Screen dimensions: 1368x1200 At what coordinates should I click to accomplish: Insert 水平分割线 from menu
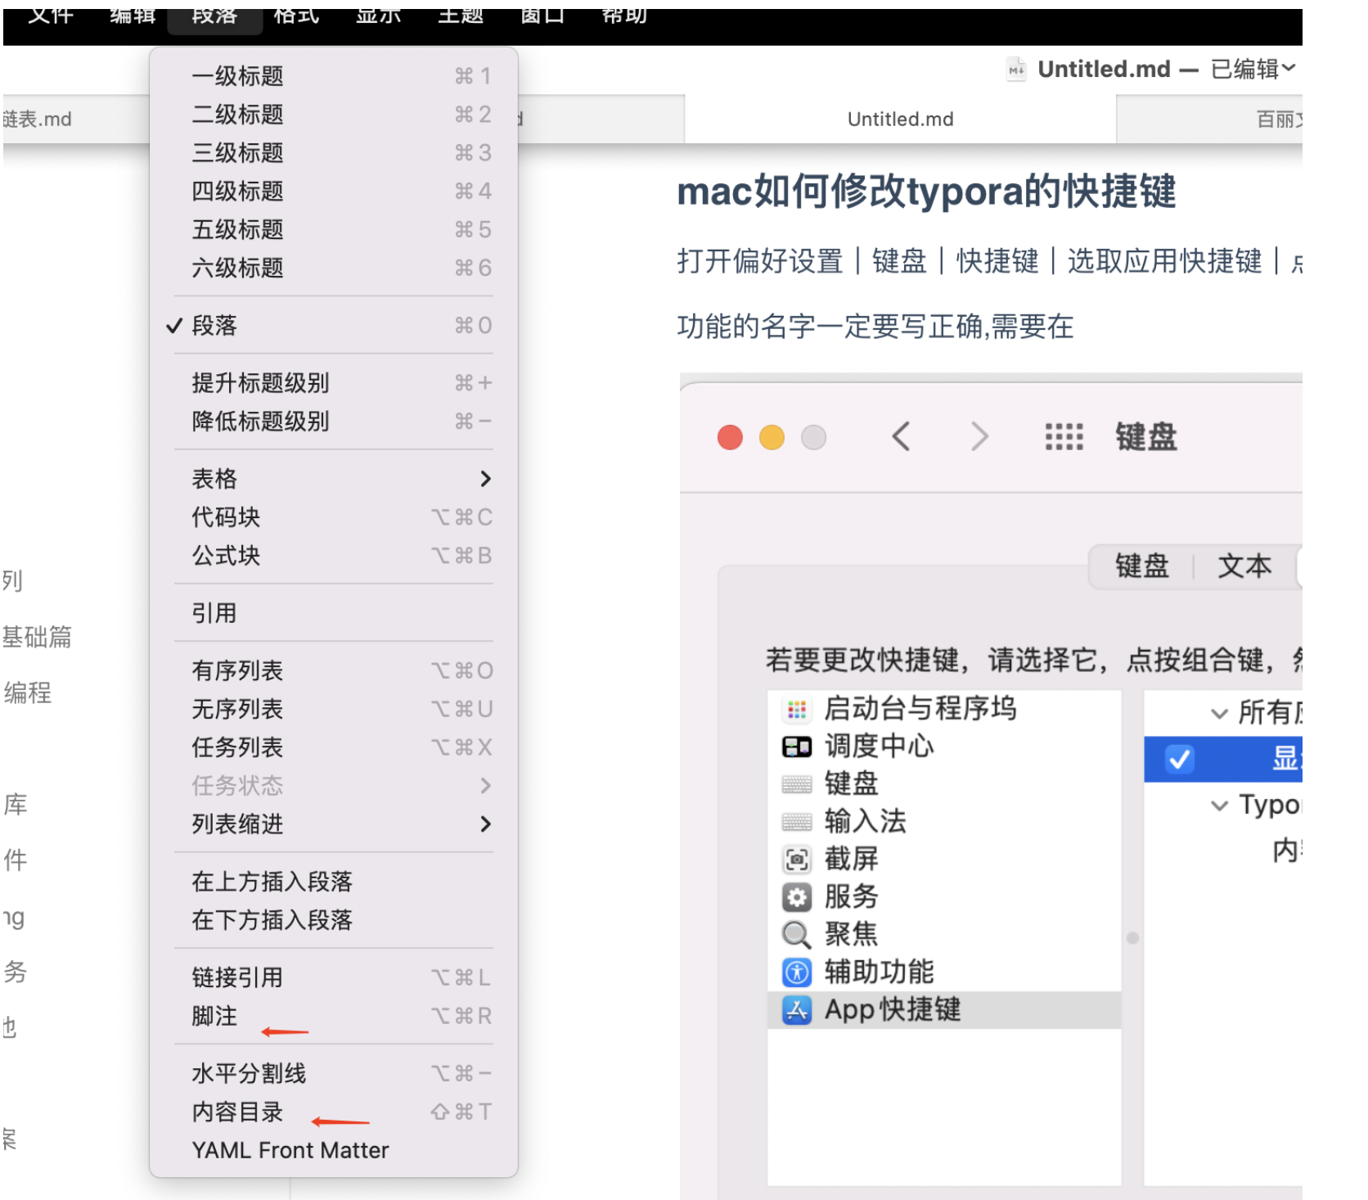pos(334,1073)
